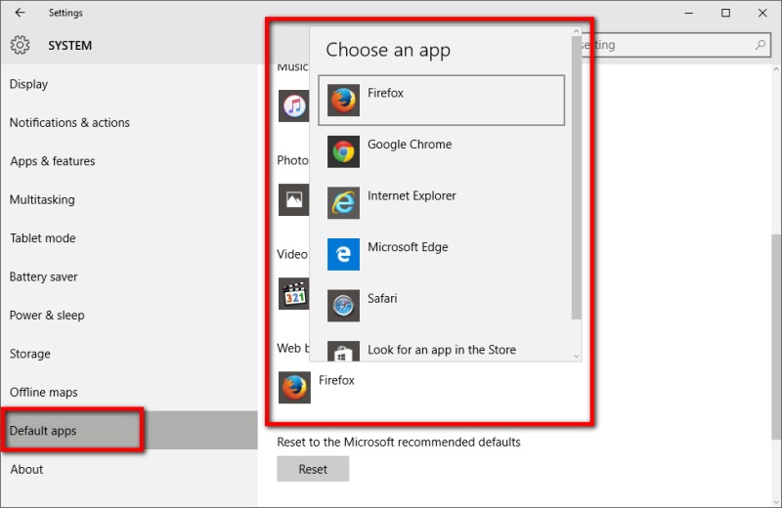782x508 pixels.
Task: Click the Settings page vertical scrollbar thumb
Action: (776, 337)
